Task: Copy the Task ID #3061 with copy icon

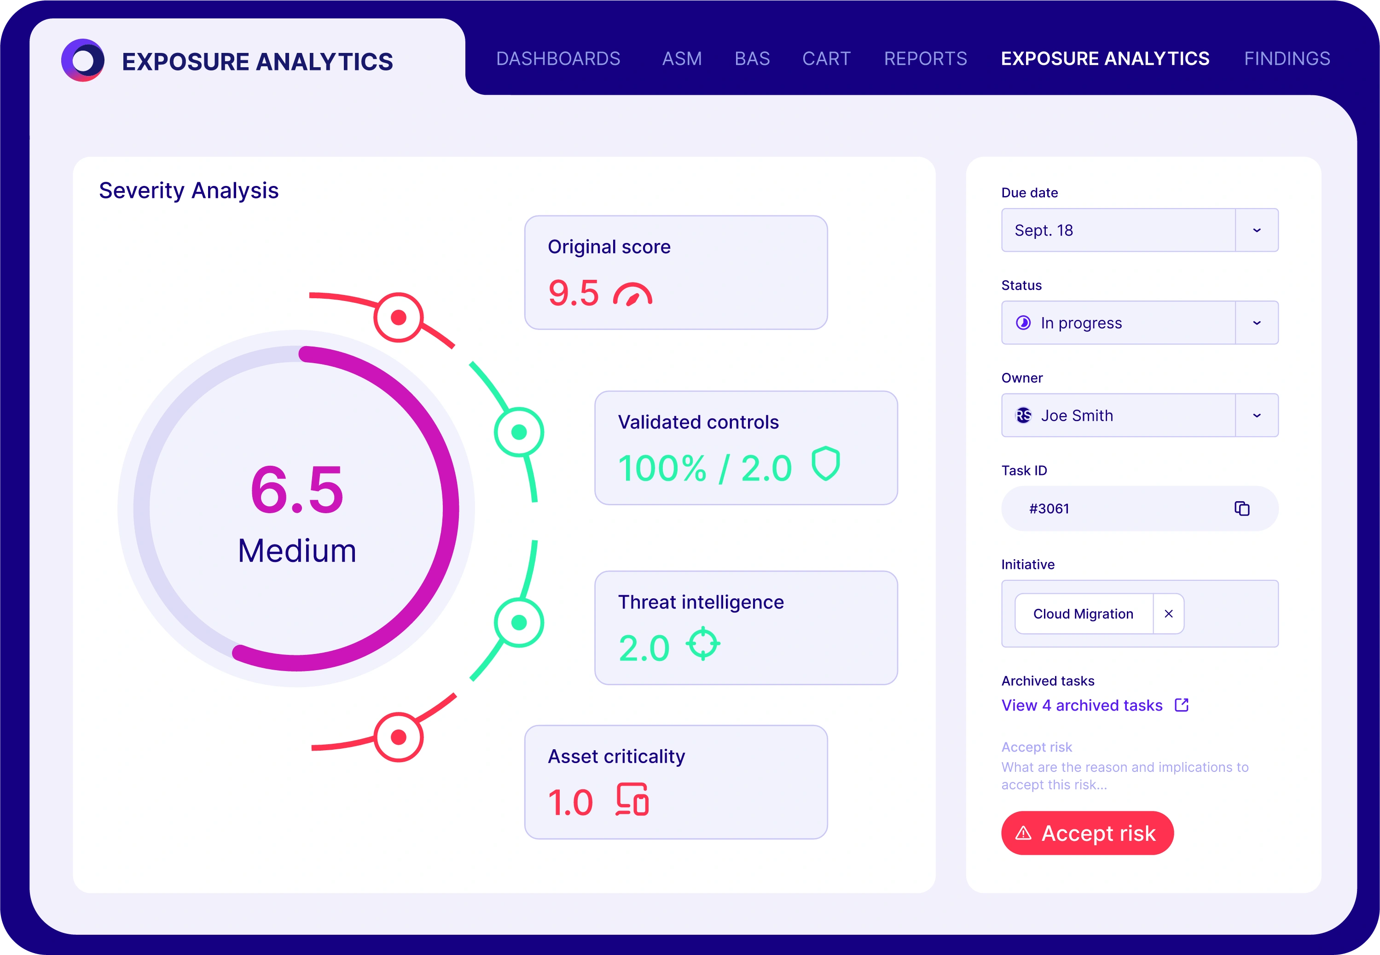Action: pos(1242,509)
